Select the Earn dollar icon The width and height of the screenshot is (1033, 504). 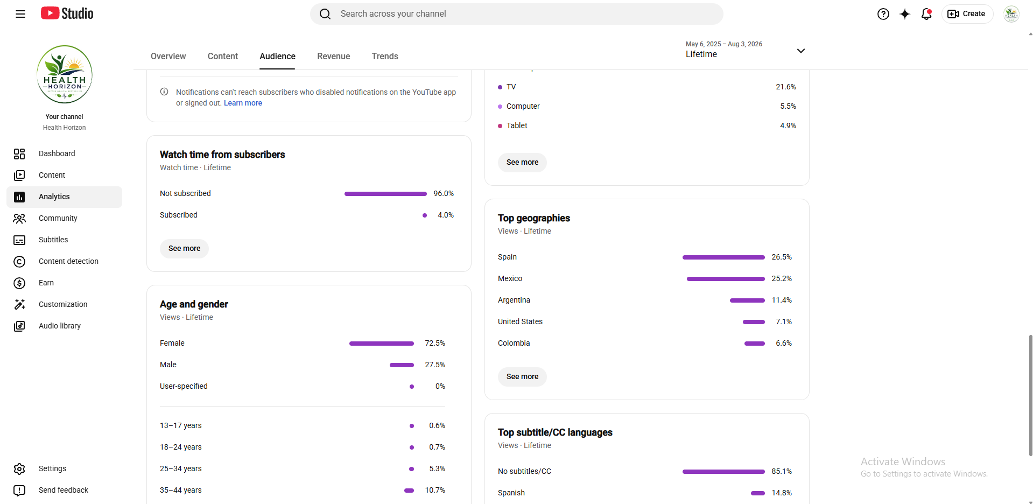(x=19, y=283)
